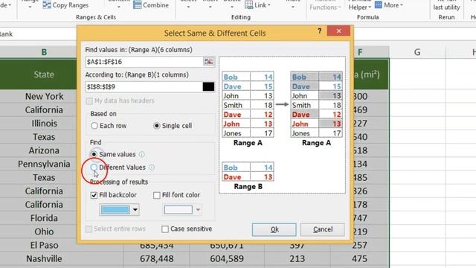Image resolution: width=476 pixels, height=268 pixels.
Task: Click the cell with 475
Action: (x=360, y=259)
